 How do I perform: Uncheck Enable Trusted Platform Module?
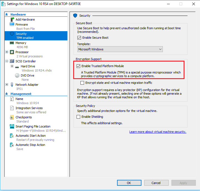coord(78,66)
